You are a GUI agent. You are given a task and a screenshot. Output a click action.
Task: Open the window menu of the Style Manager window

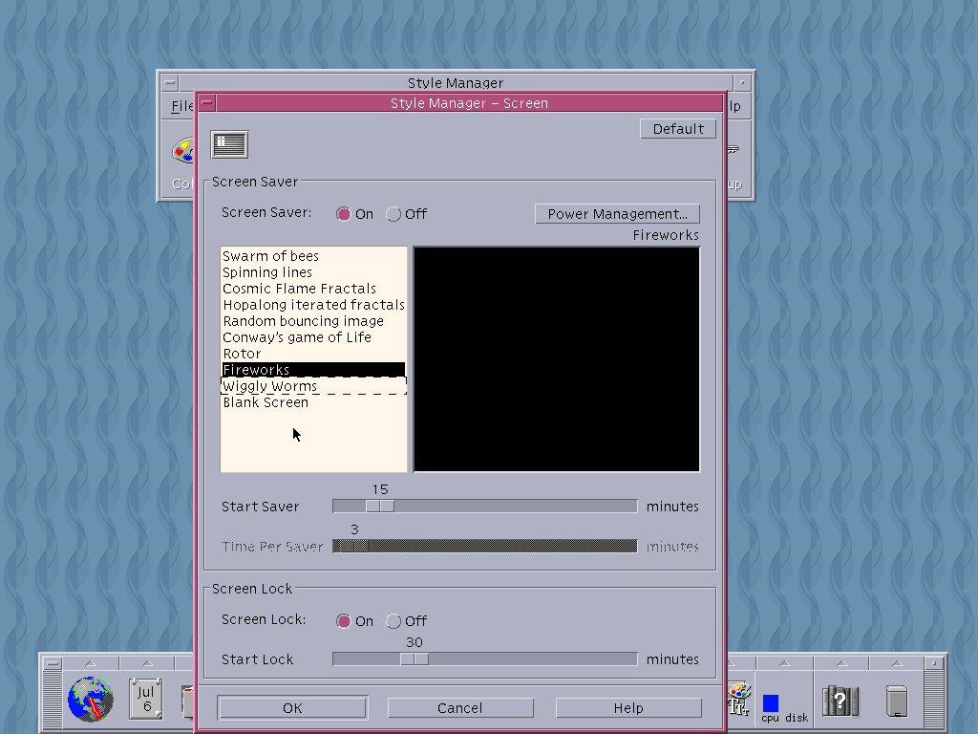click(169, 82)
